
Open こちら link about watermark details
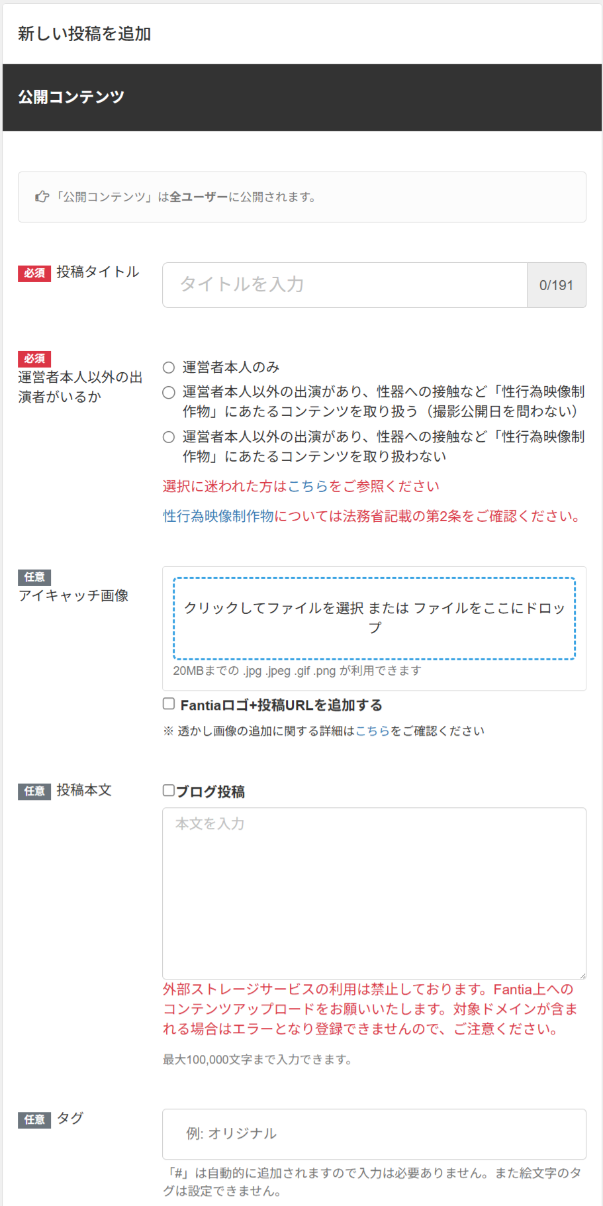[x=373, y=730]
